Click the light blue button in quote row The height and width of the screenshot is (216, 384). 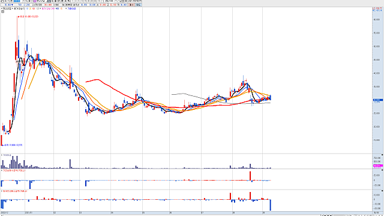[139, 5]
